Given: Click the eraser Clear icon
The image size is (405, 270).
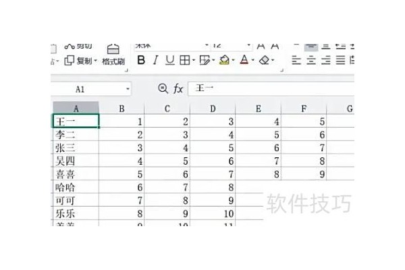Looking at the screenshot, I should (264, 60).
